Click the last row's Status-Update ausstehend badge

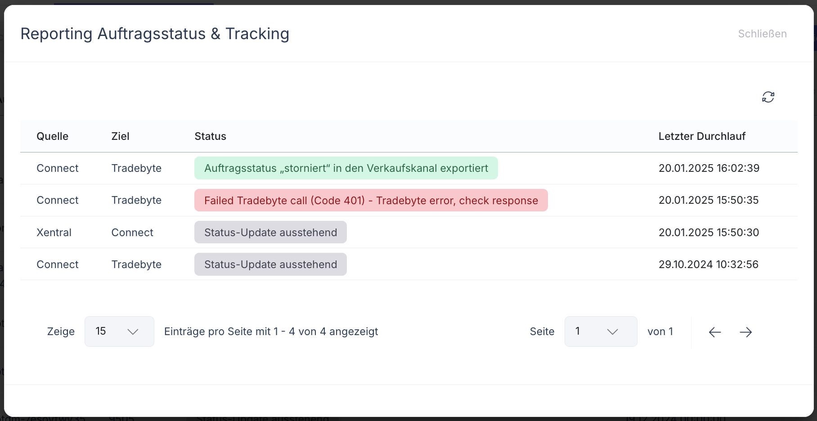[x=270, y=264]
